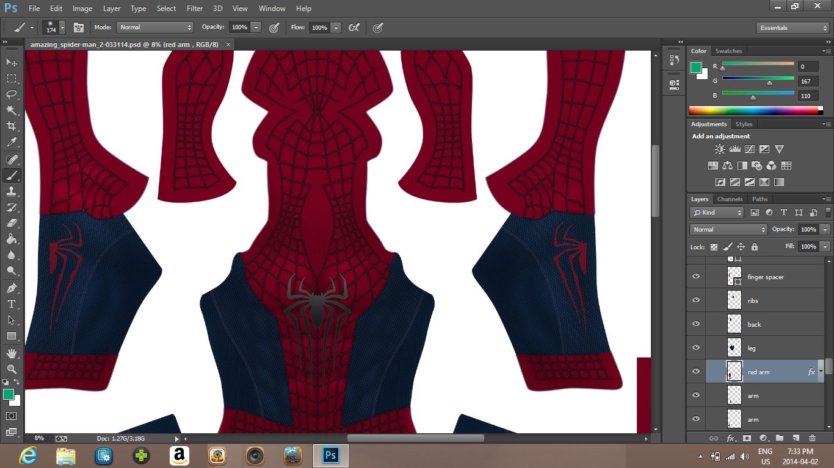Add a Color Balance adjustment
The height and width of the screenshot is (468, 834).
pos(727,165)
